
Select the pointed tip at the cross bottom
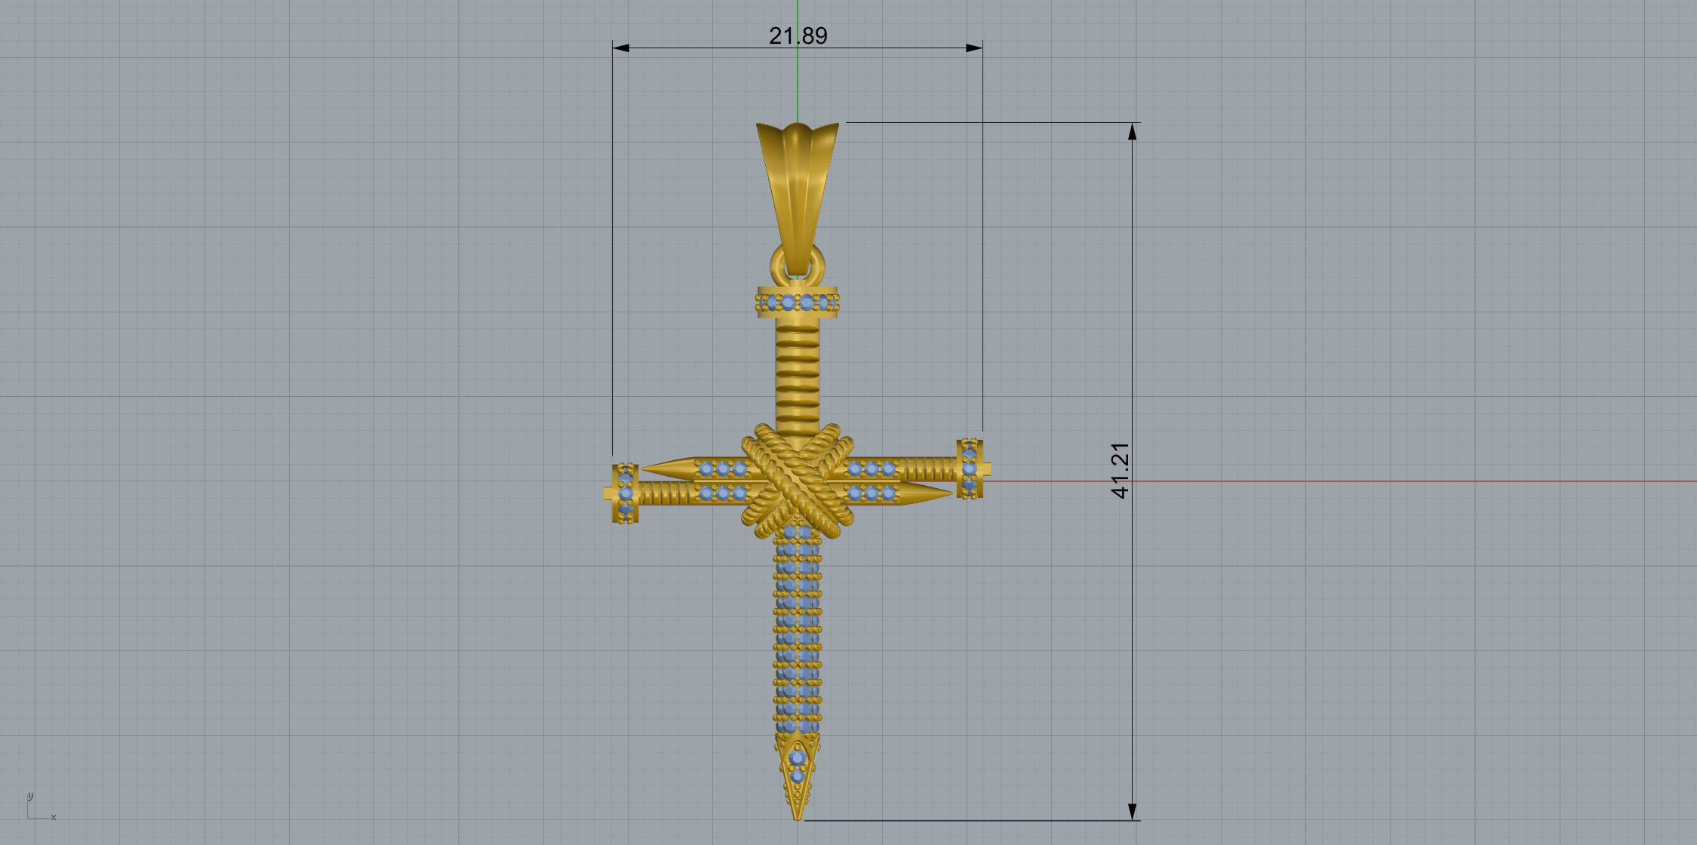click(x=798, y=776)
